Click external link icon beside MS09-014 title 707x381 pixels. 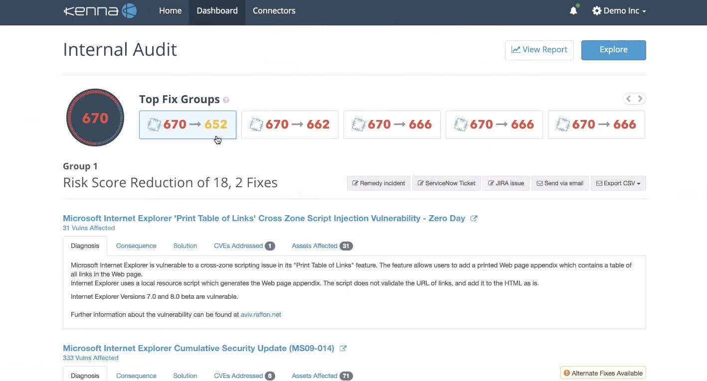[x=343, y=348]
